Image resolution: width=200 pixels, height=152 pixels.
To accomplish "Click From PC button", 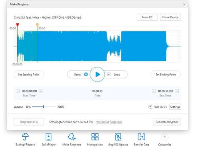I will coord(147,17).
